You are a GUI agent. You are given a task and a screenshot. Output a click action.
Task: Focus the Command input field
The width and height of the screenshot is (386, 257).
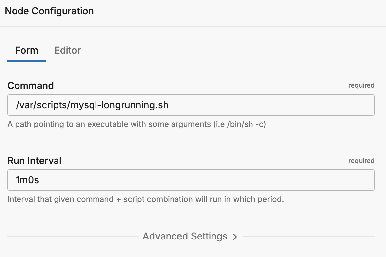(191, 105)
